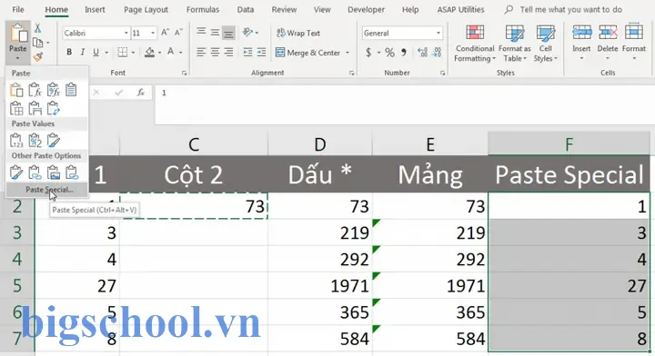Switch to the Data tab

(246, 9)
